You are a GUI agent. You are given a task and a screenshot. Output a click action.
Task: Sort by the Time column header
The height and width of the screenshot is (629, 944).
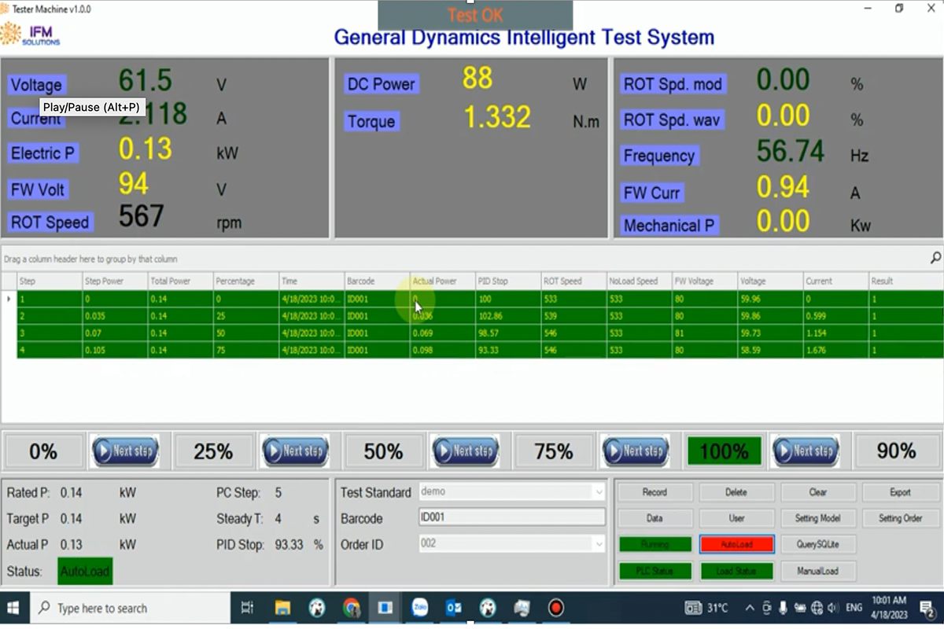click(x=312, y=281)
